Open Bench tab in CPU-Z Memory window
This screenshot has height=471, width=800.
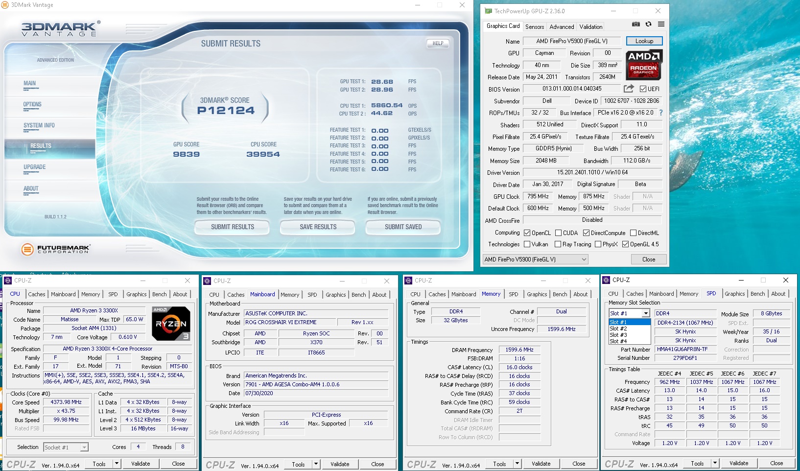[560, 294]
